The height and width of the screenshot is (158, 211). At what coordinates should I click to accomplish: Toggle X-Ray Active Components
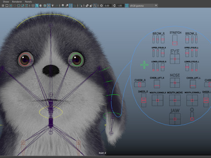point(91,6)
